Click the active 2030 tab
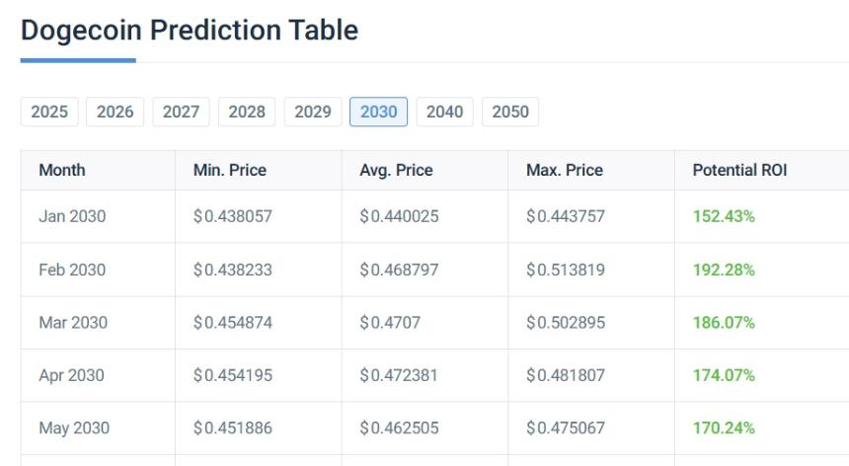The image size is (849, 466). click(x=379, y=112)
